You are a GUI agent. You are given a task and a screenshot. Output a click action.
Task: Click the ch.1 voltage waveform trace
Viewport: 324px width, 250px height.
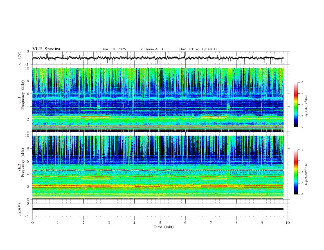tap(157, 58)
